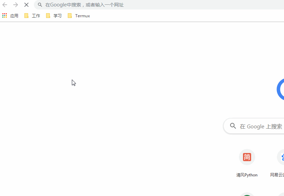Click inside the browser address bar

[x=102, y=5]
